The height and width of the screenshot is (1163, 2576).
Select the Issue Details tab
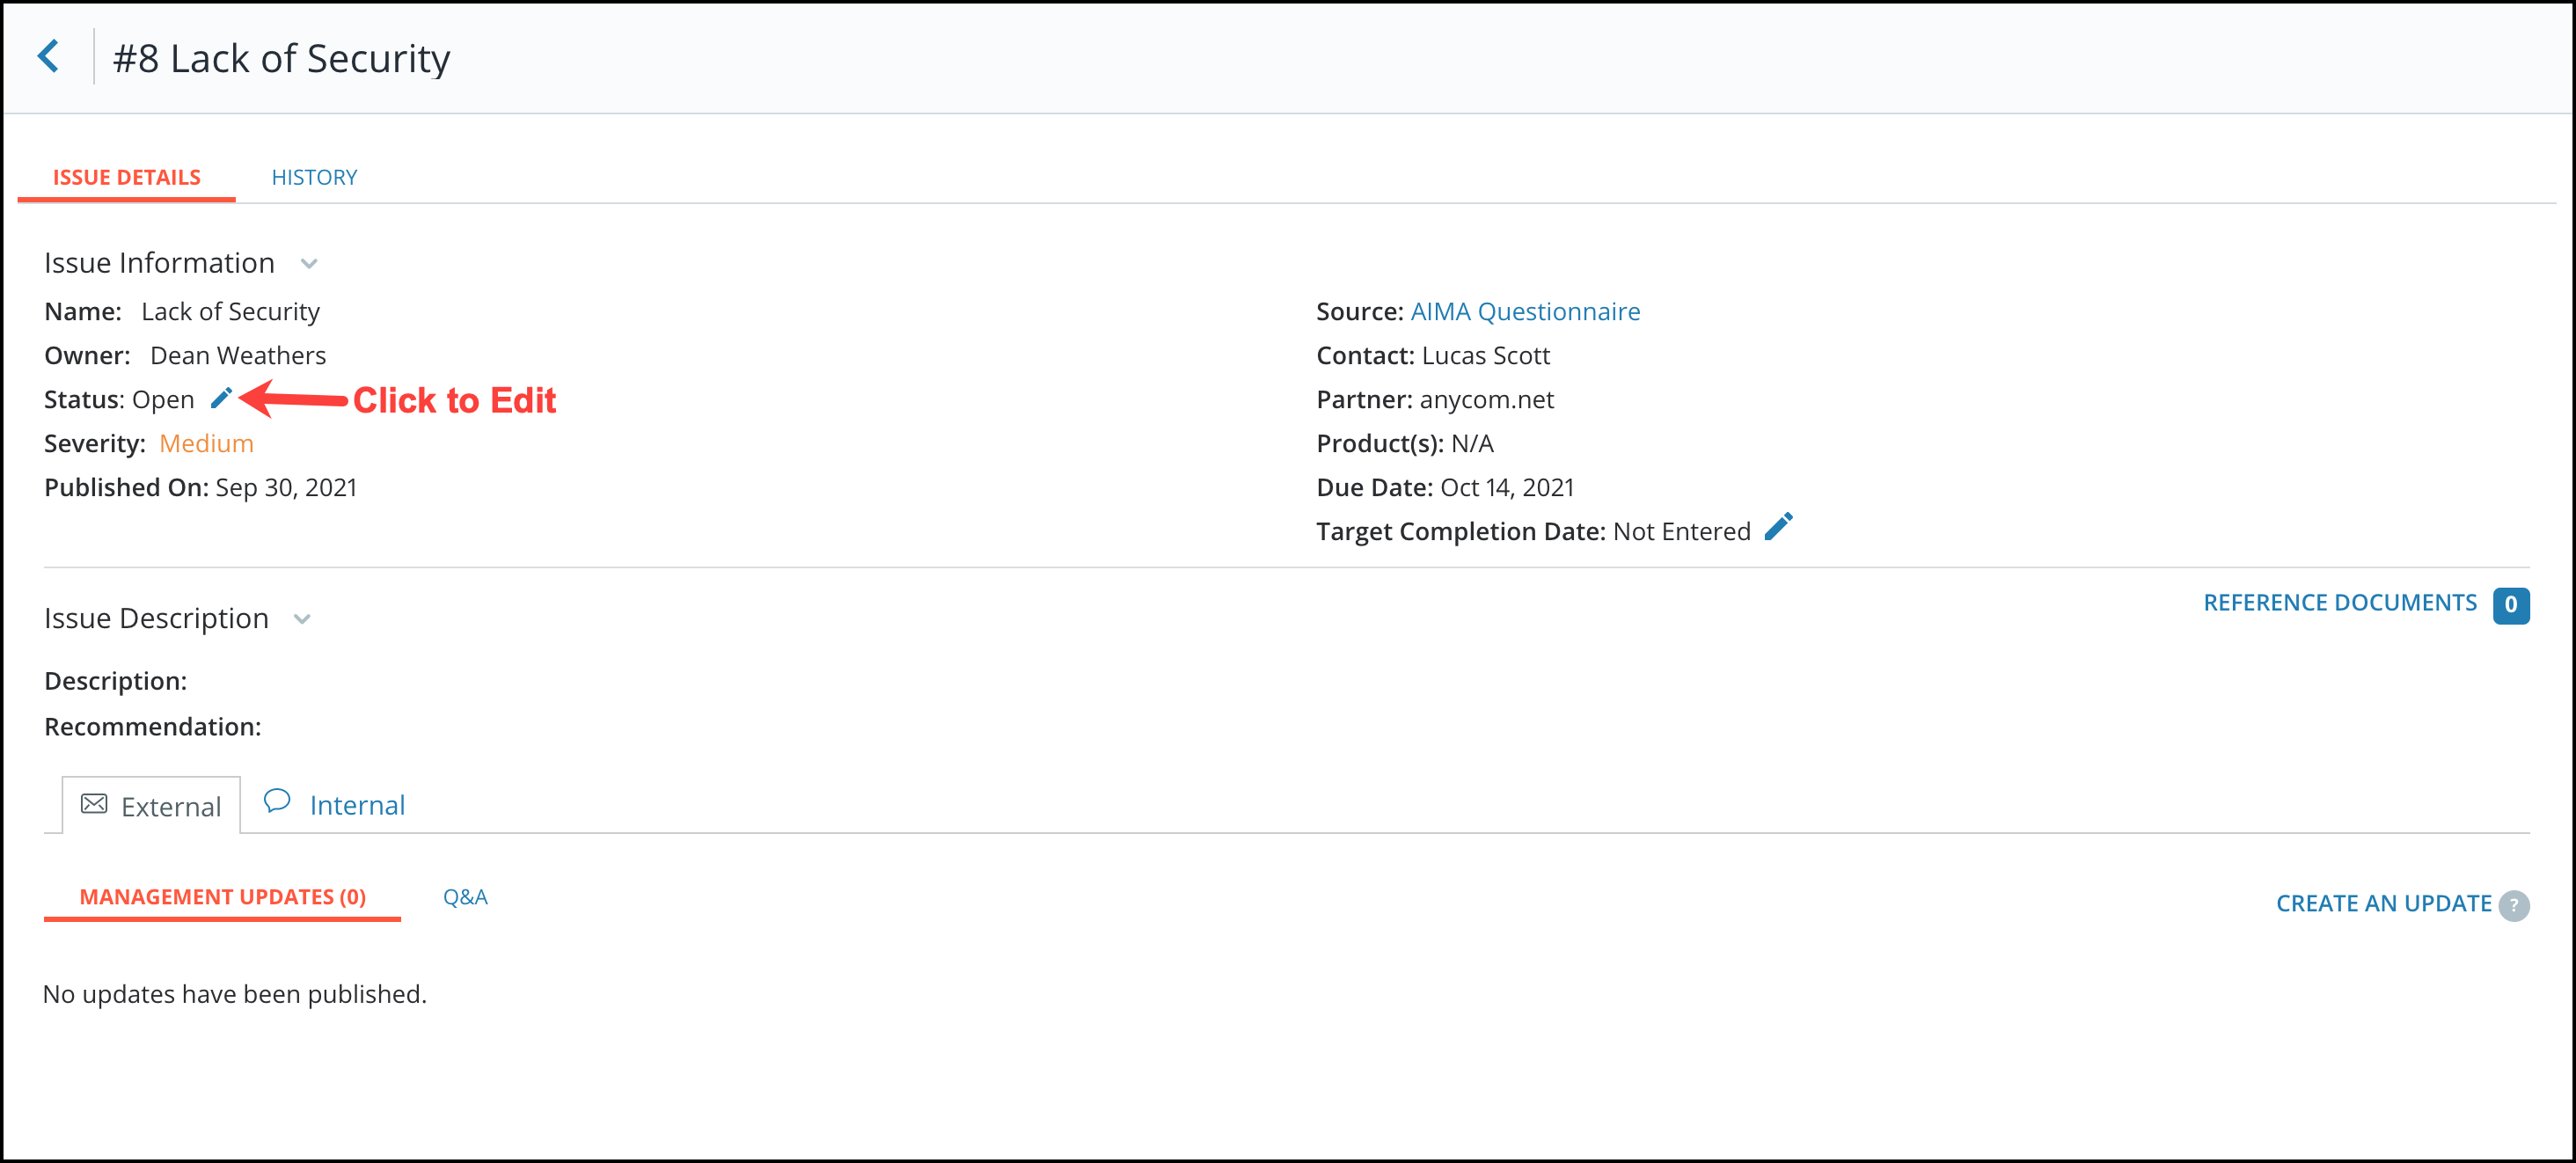[127, 177]
